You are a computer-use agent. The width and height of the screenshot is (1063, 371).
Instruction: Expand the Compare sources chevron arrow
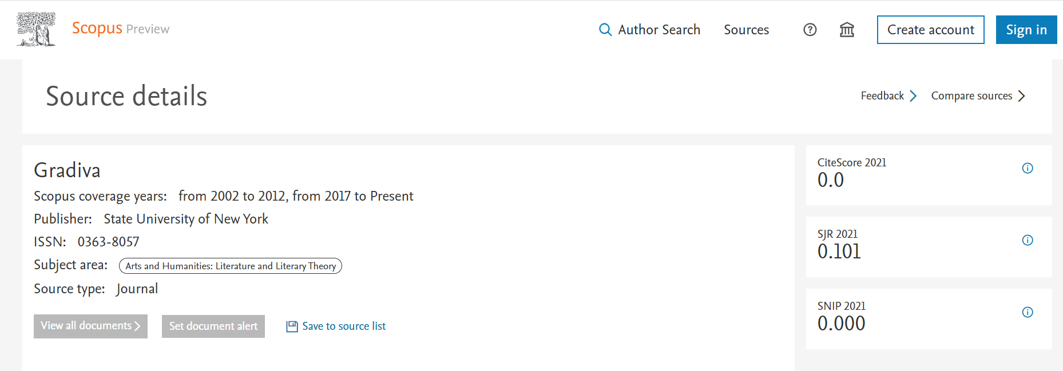pos(1021,96)
